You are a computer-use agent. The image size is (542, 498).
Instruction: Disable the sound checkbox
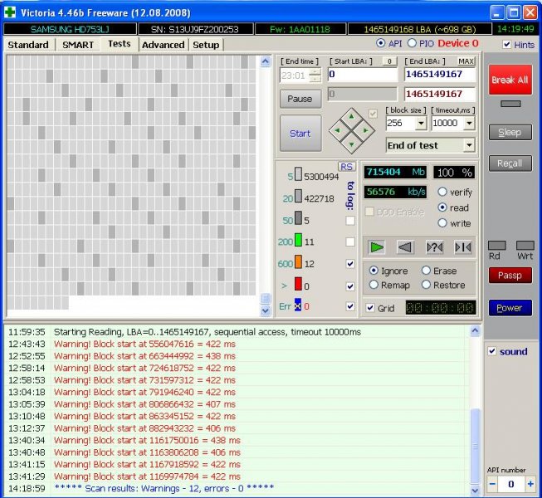coord(491,351)
